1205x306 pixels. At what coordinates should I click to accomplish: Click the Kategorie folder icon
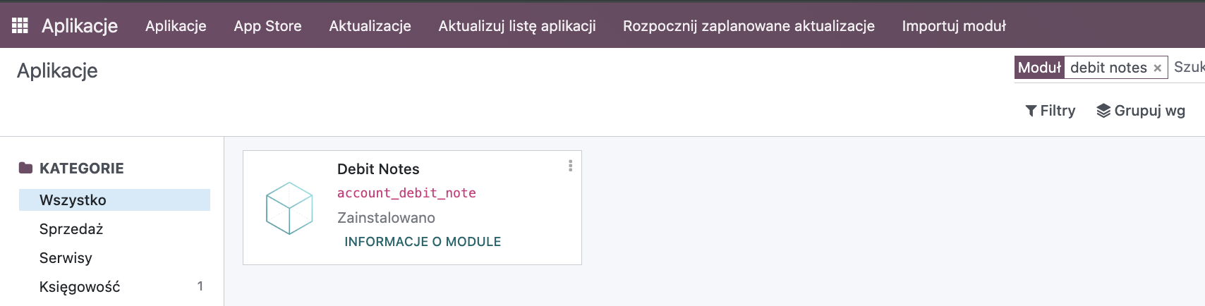[26, 168]
